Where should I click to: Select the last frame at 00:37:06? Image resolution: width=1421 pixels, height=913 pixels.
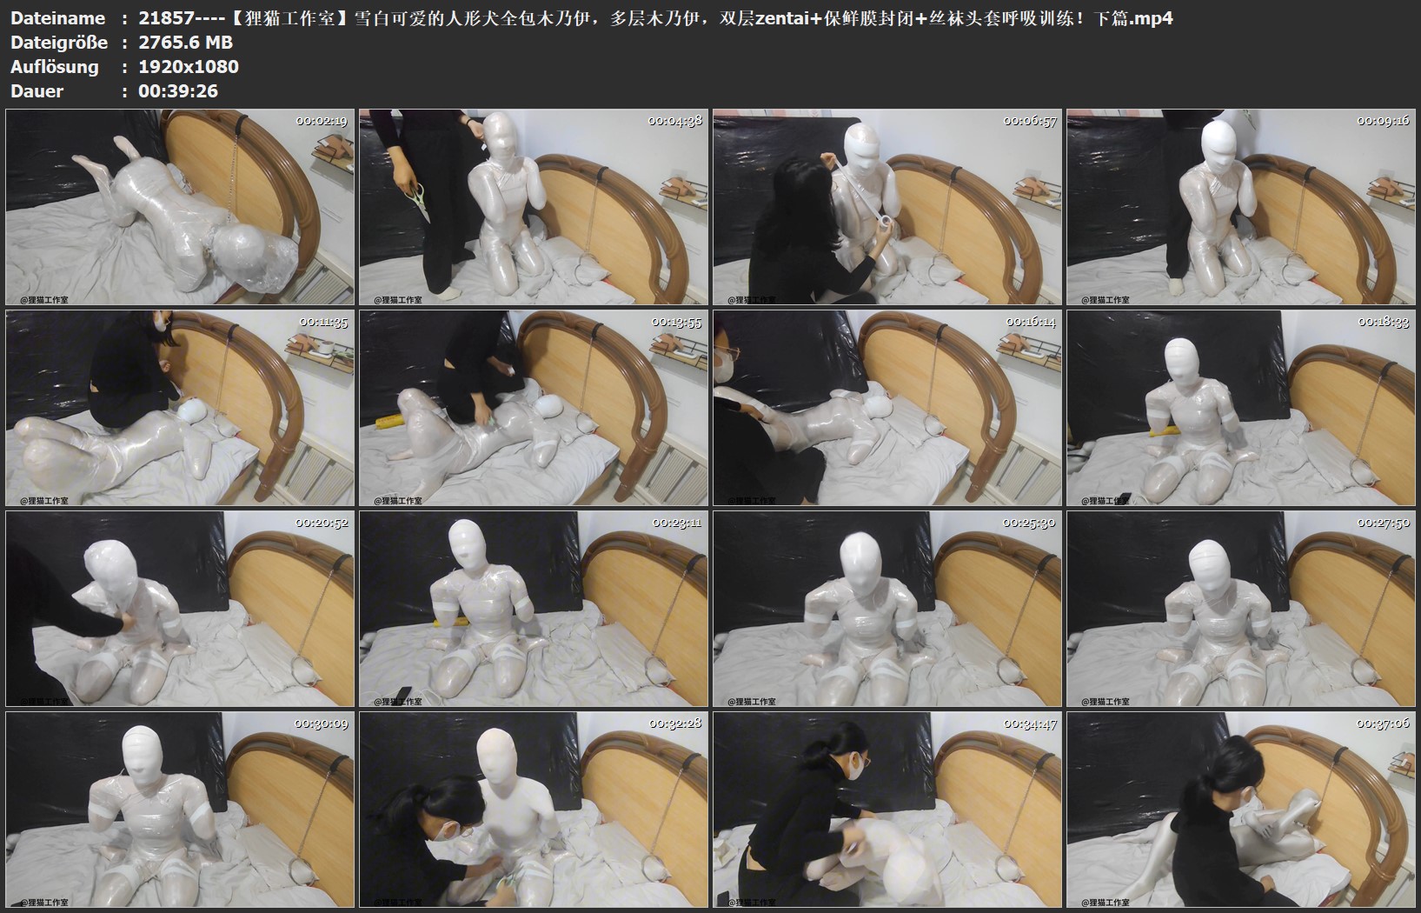1241,810
